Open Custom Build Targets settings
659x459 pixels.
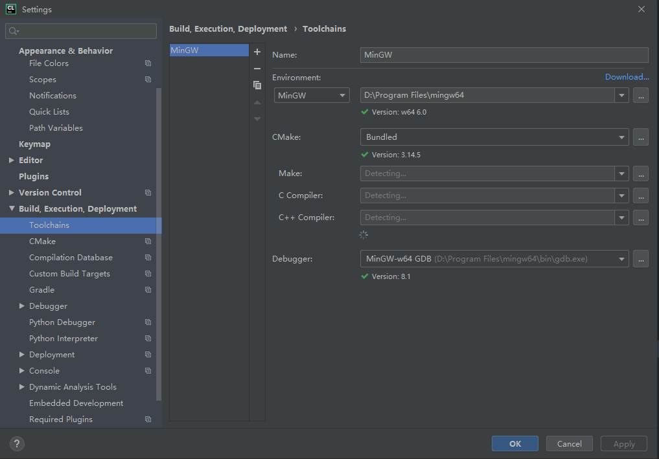click(69, 273)
